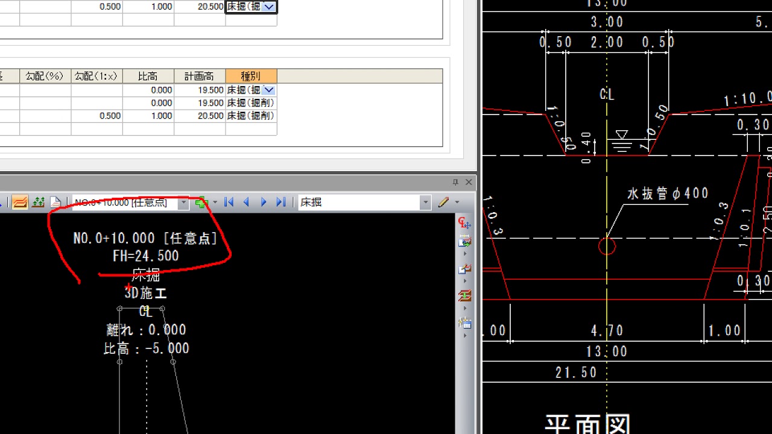Expand flyout arrow below red-green section icon
Viewport: 772px width, 434px height.
point(464,308)
